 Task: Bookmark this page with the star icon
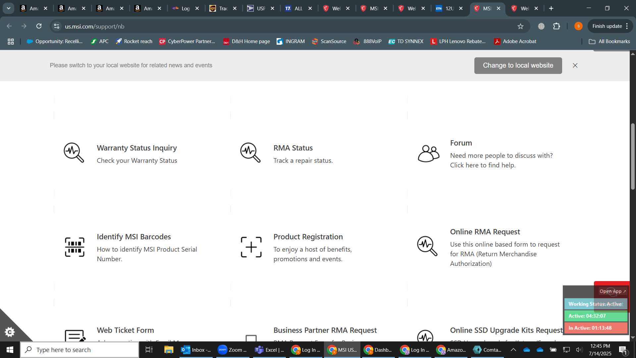coord(520,26)
